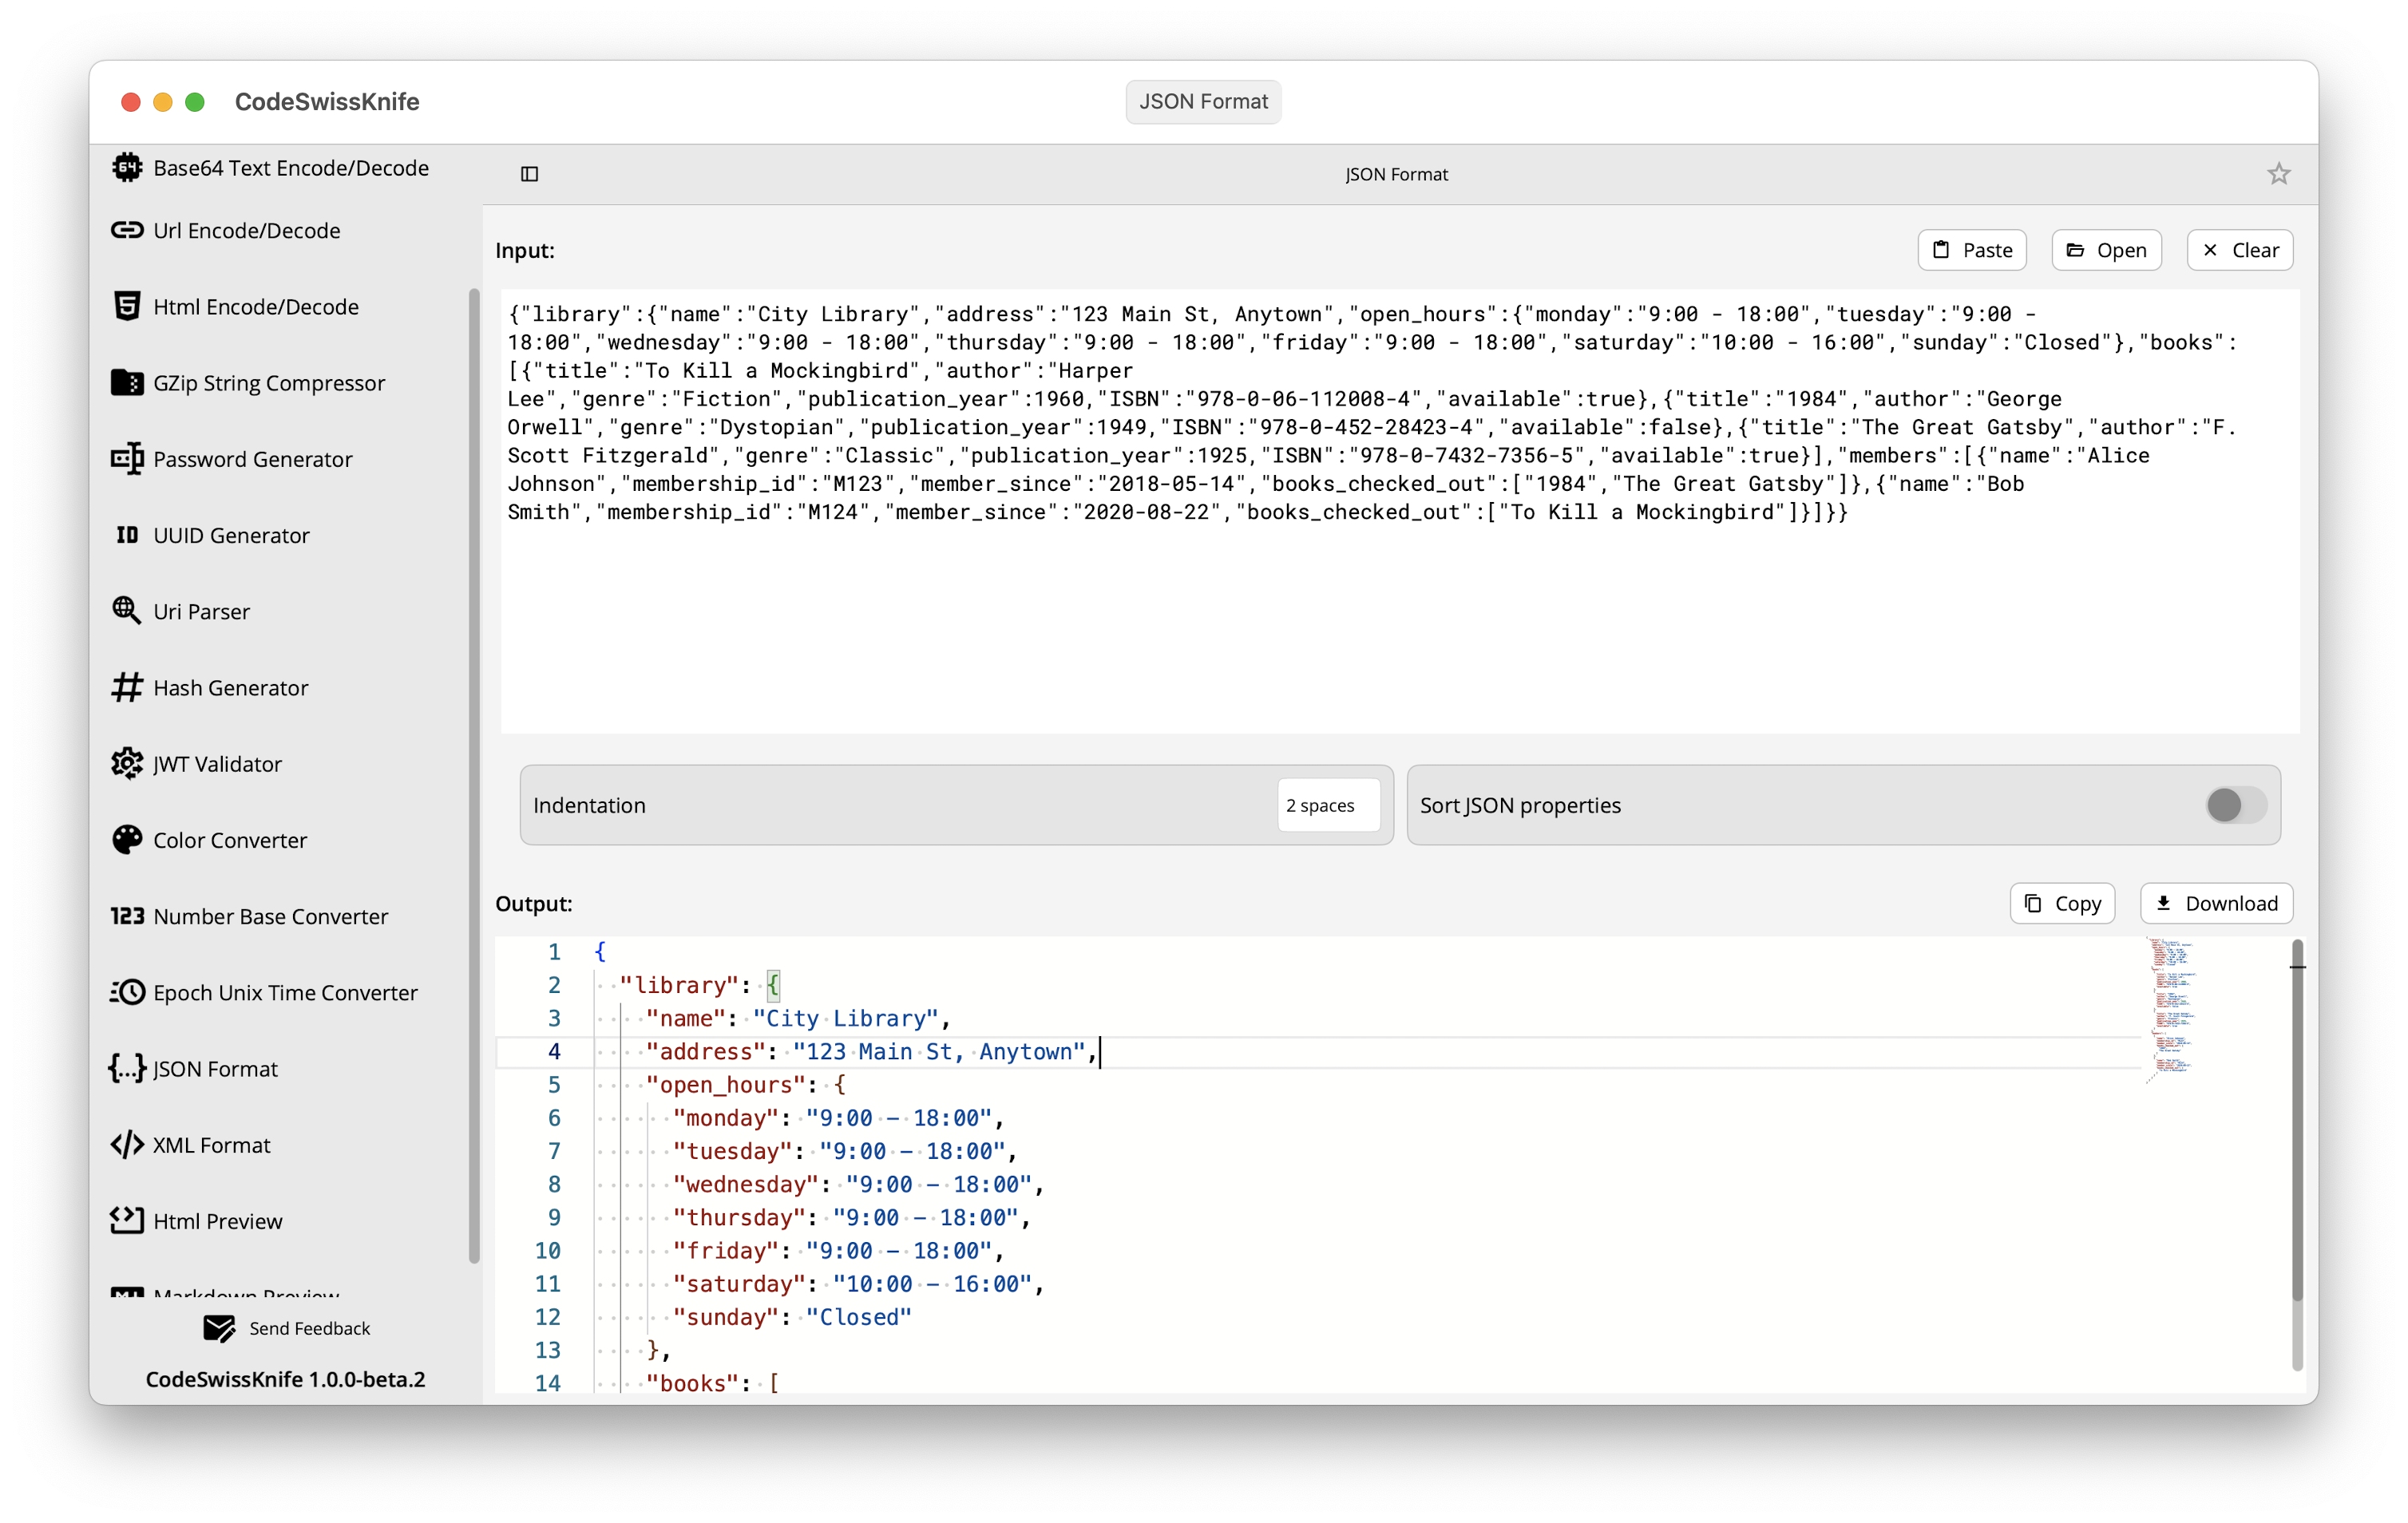
Task: Enable Sort JSON properties switch
Action: click(x=2236, y=805)
